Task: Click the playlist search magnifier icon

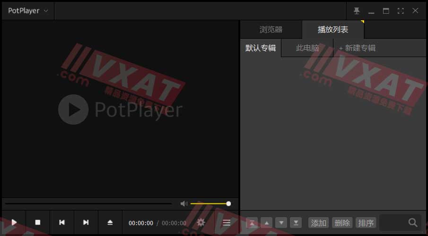Action: (x=413, y=223)
